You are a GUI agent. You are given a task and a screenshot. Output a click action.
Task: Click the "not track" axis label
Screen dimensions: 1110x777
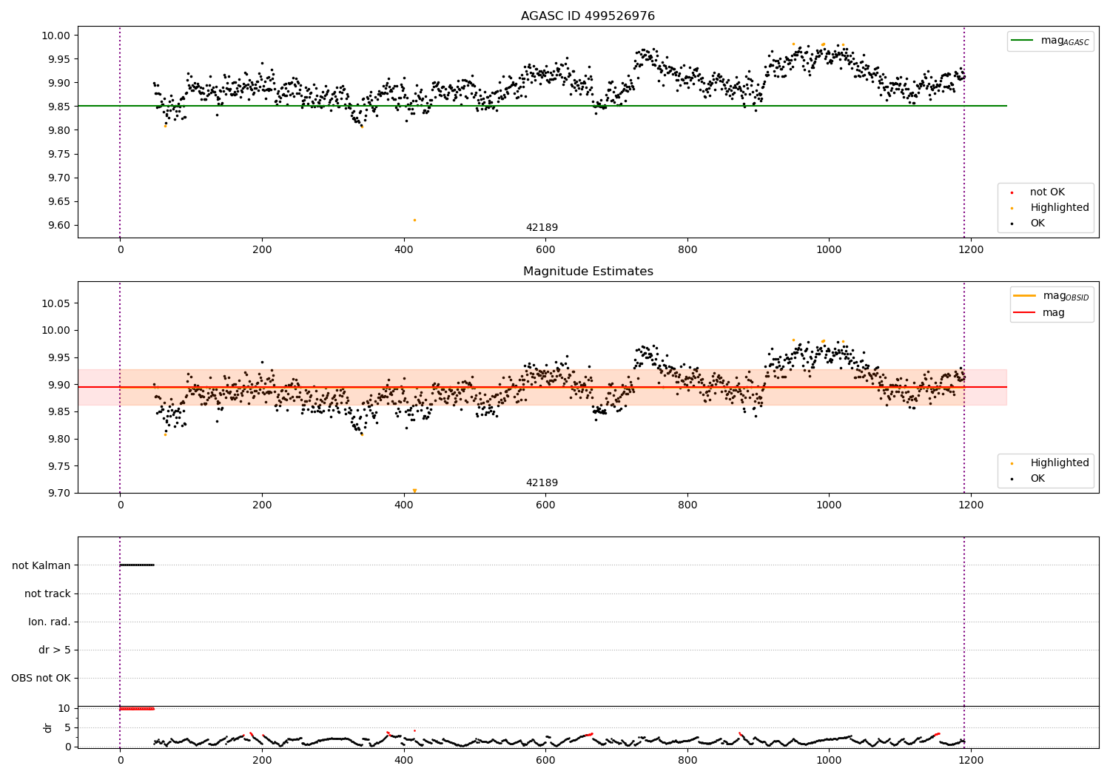pos(47,594)
